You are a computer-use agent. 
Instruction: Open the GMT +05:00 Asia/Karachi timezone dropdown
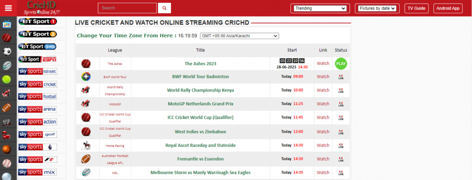(x=239, y=36)
